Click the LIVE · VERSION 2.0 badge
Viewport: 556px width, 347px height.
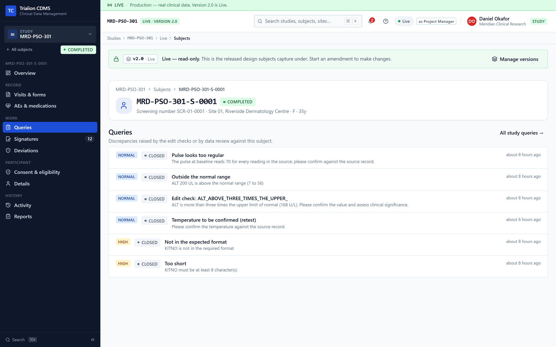160,21
